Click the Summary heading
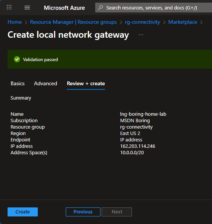The width and height of the screenshot is (212, 224). tap(21, 98)
